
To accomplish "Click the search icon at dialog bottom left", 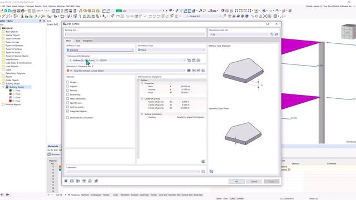I will click(x=66, y=181).
